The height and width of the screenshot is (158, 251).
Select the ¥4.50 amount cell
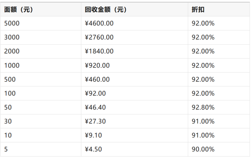click(x=93, y=149)
